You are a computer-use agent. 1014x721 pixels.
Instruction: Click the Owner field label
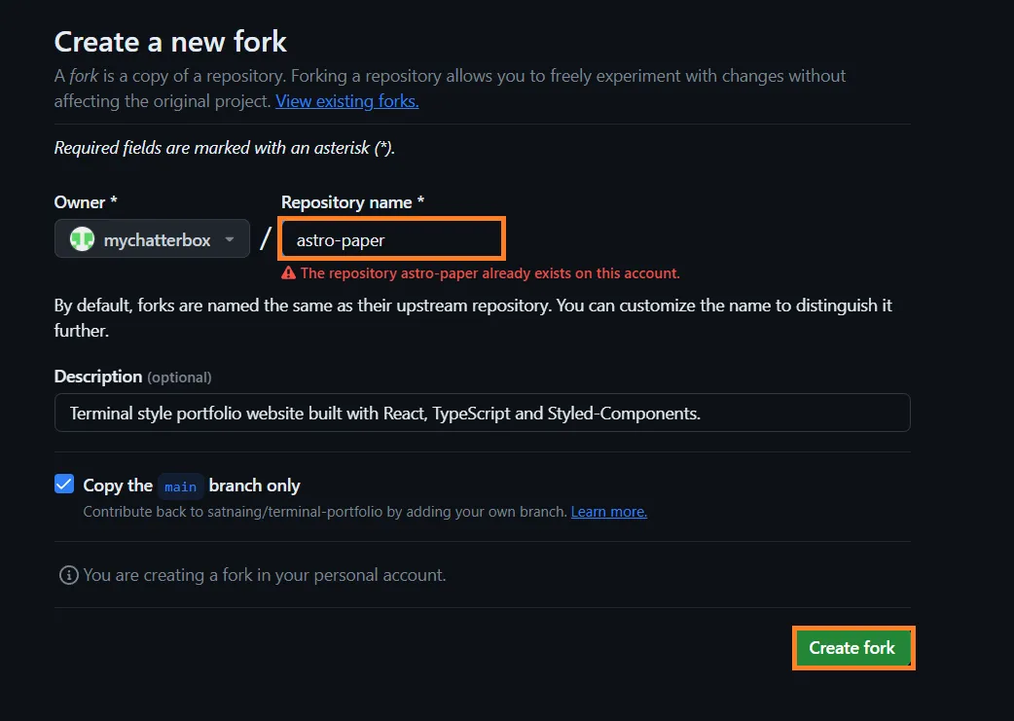(80, 202)
